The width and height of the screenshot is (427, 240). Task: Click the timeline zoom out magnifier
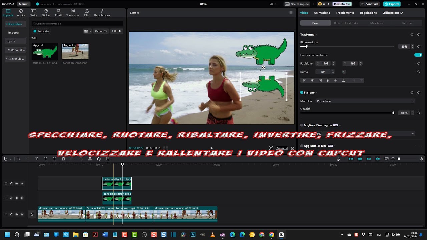click(393, 159)
